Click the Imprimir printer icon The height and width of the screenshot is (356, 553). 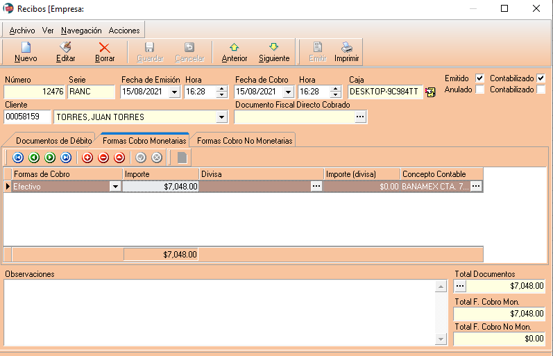[346, 48]
